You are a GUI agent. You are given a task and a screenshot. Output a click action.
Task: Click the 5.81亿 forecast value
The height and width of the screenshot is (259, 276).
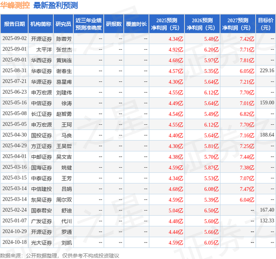211,146
